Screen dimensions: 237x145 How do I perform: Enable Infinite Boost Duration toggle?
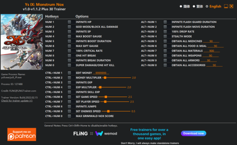click(x=71, y=41)
